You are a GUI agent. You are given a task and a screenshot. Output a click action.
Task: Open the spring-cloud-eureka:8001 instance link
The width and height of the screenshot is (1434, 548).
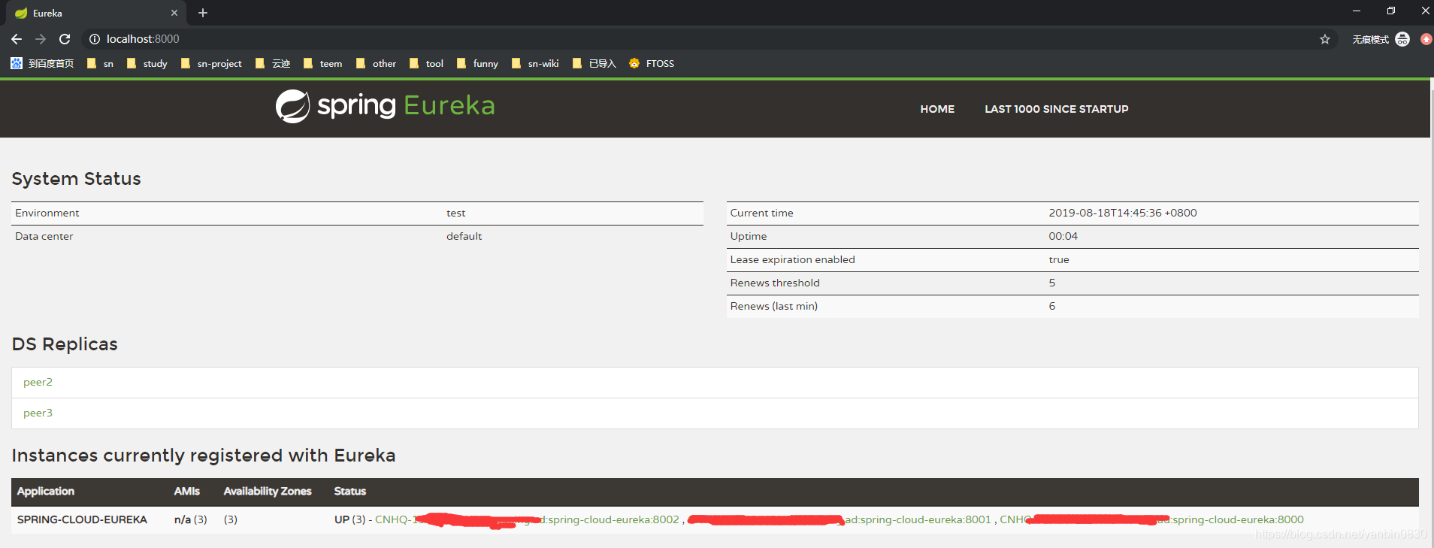click(840, 519)
